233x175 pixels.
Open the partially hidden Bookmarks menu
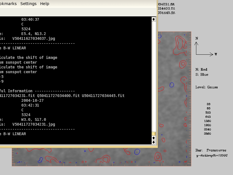click(8, 4)
